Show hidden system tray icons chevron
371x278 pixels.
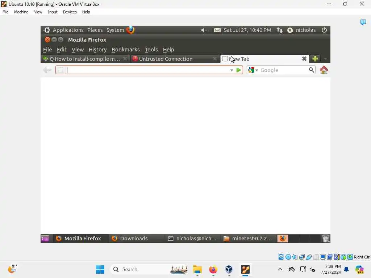(280, 269)
